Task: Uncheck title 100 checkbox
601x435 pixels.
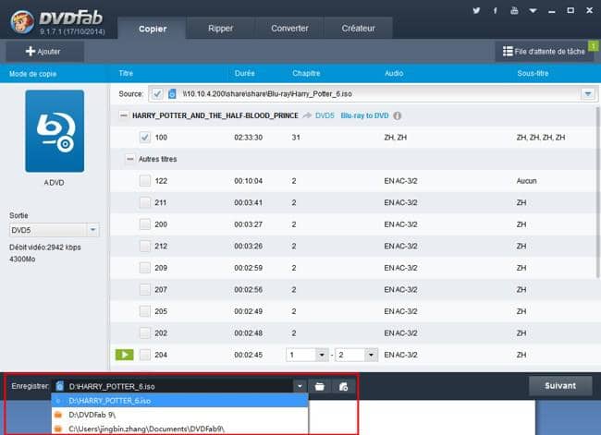Action: 145,137
